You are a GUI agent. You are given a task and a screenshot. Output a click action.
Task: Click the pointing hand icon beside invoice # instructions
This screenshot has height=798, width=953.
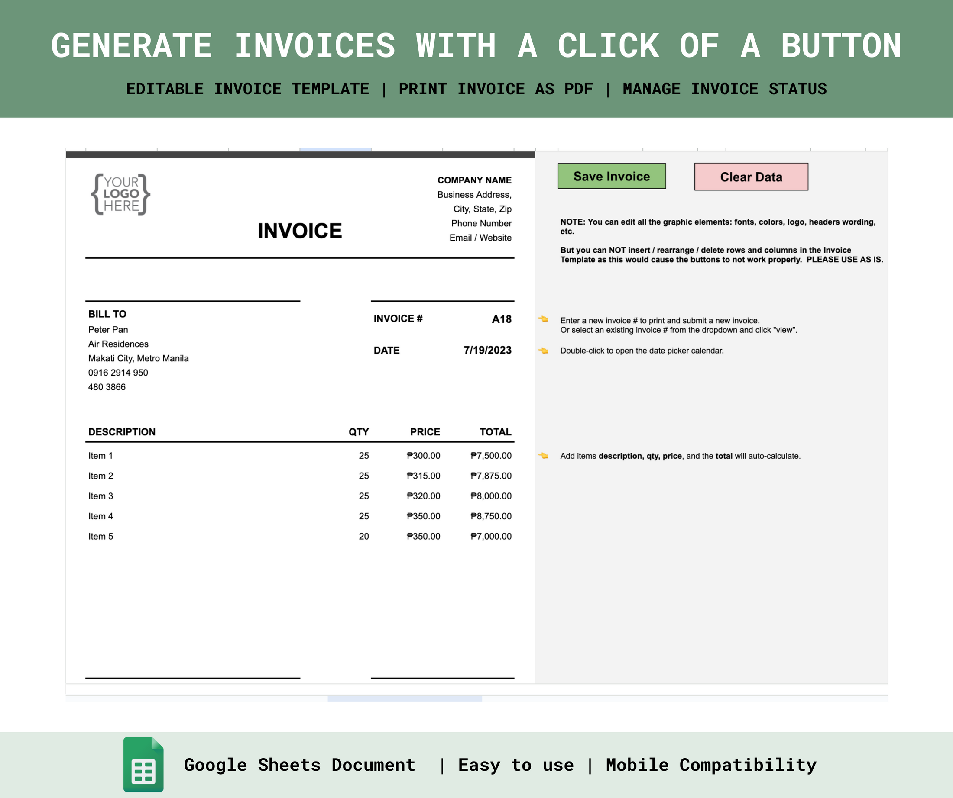coord(544,320)
